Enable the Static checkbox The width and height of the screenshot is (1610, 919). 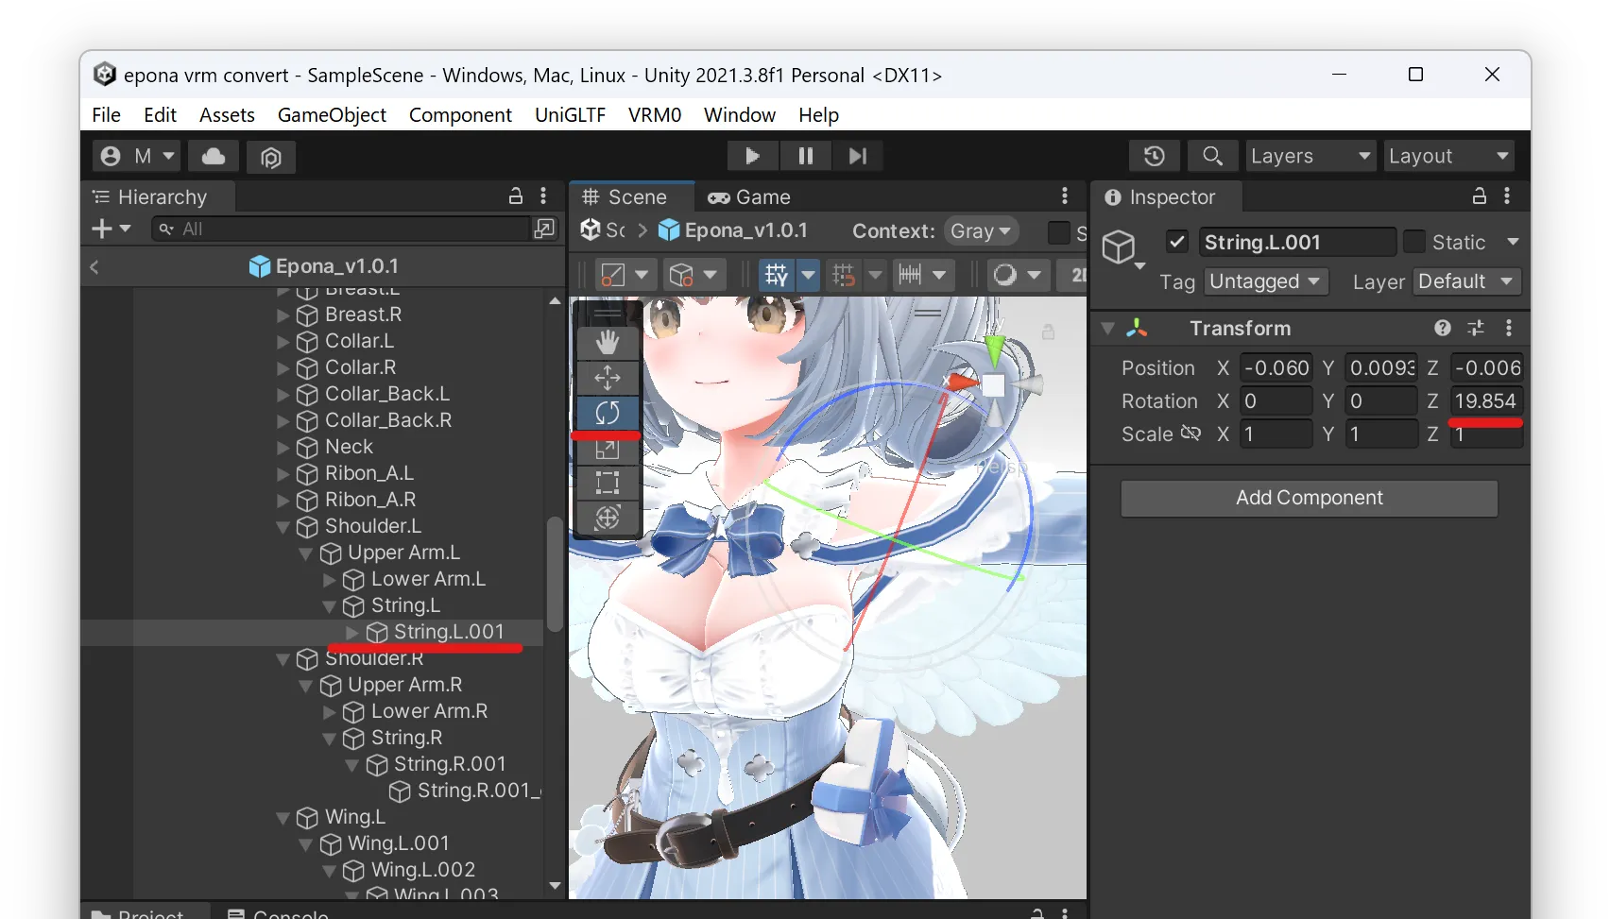(1414, 242)
